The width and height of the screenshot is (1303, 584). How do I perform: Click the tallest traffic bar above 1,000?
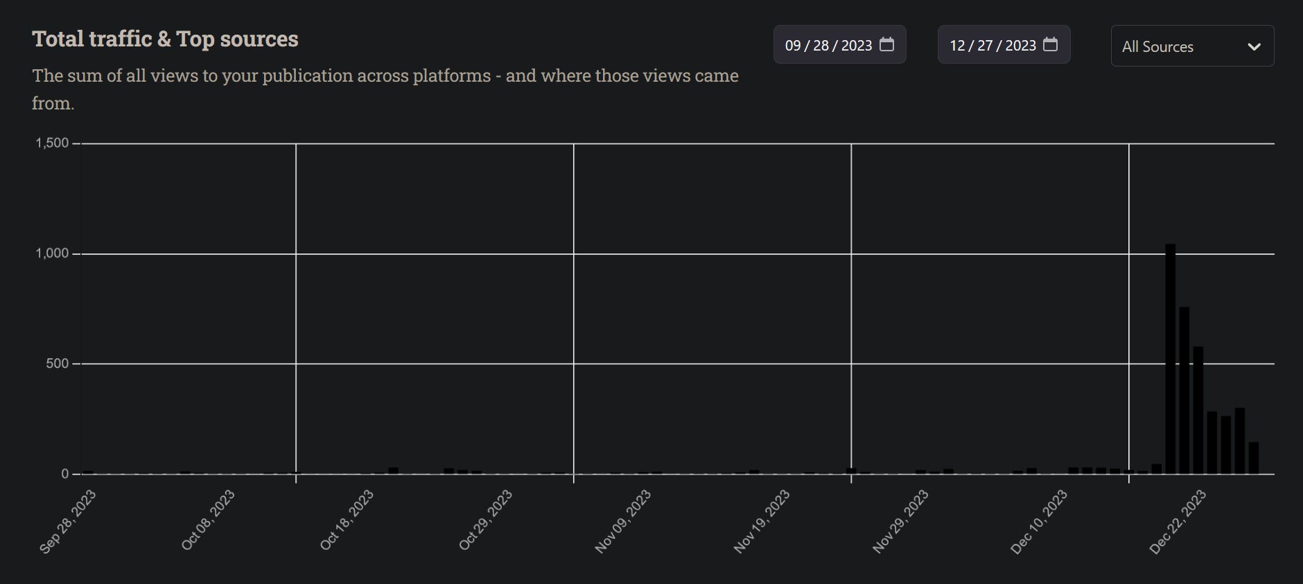pos(1170,359)
